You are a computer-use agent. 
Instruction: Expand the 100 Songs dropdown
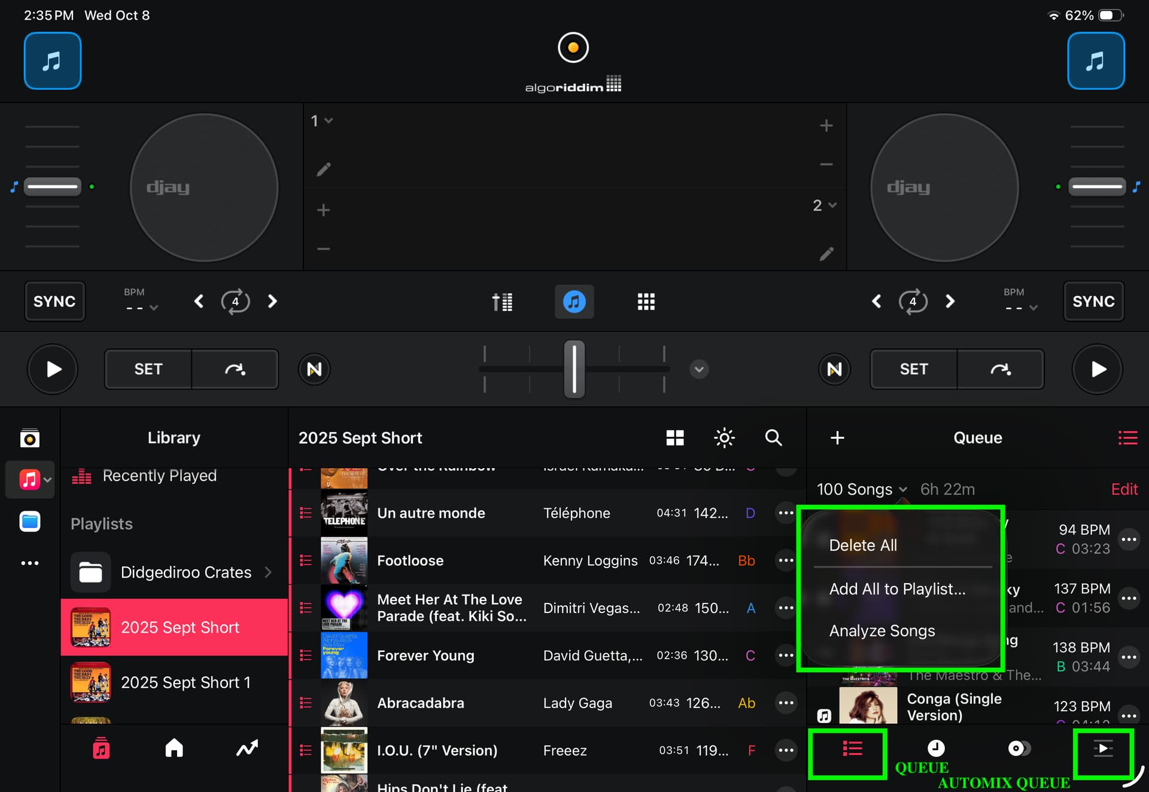tap(862, 489)
